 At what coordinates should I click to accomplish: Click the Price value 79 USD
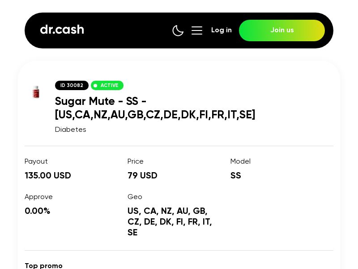142,176
